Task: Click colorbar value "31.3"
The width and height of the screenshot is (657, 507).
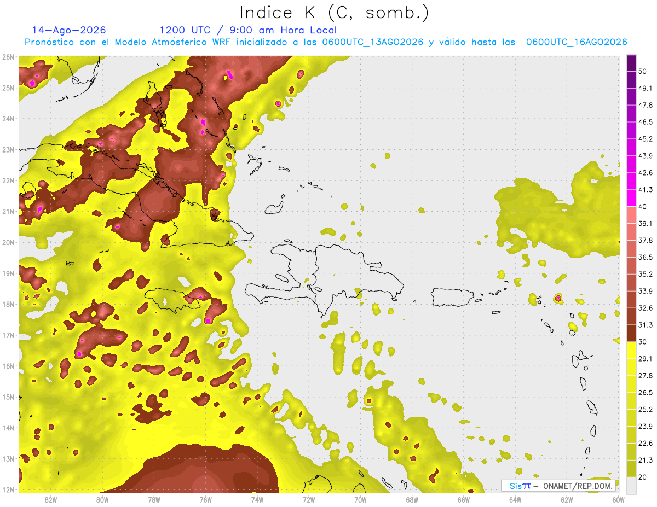Action: 645,325
